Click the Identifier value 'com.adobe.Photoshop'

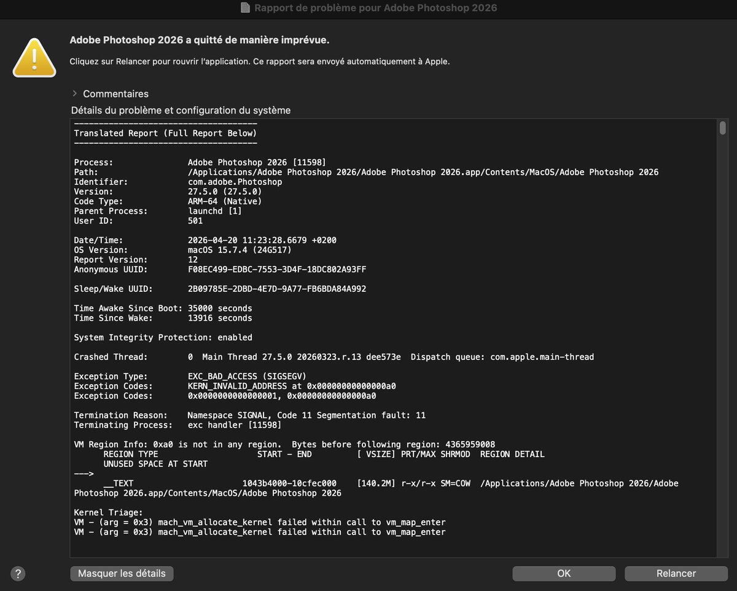pyautogui.click(x=235, y=182)
